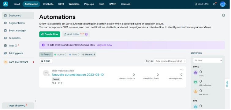The image size is (231, 110).
Task: Click the flow elements count icon showing 3
Action: [53, 83]
